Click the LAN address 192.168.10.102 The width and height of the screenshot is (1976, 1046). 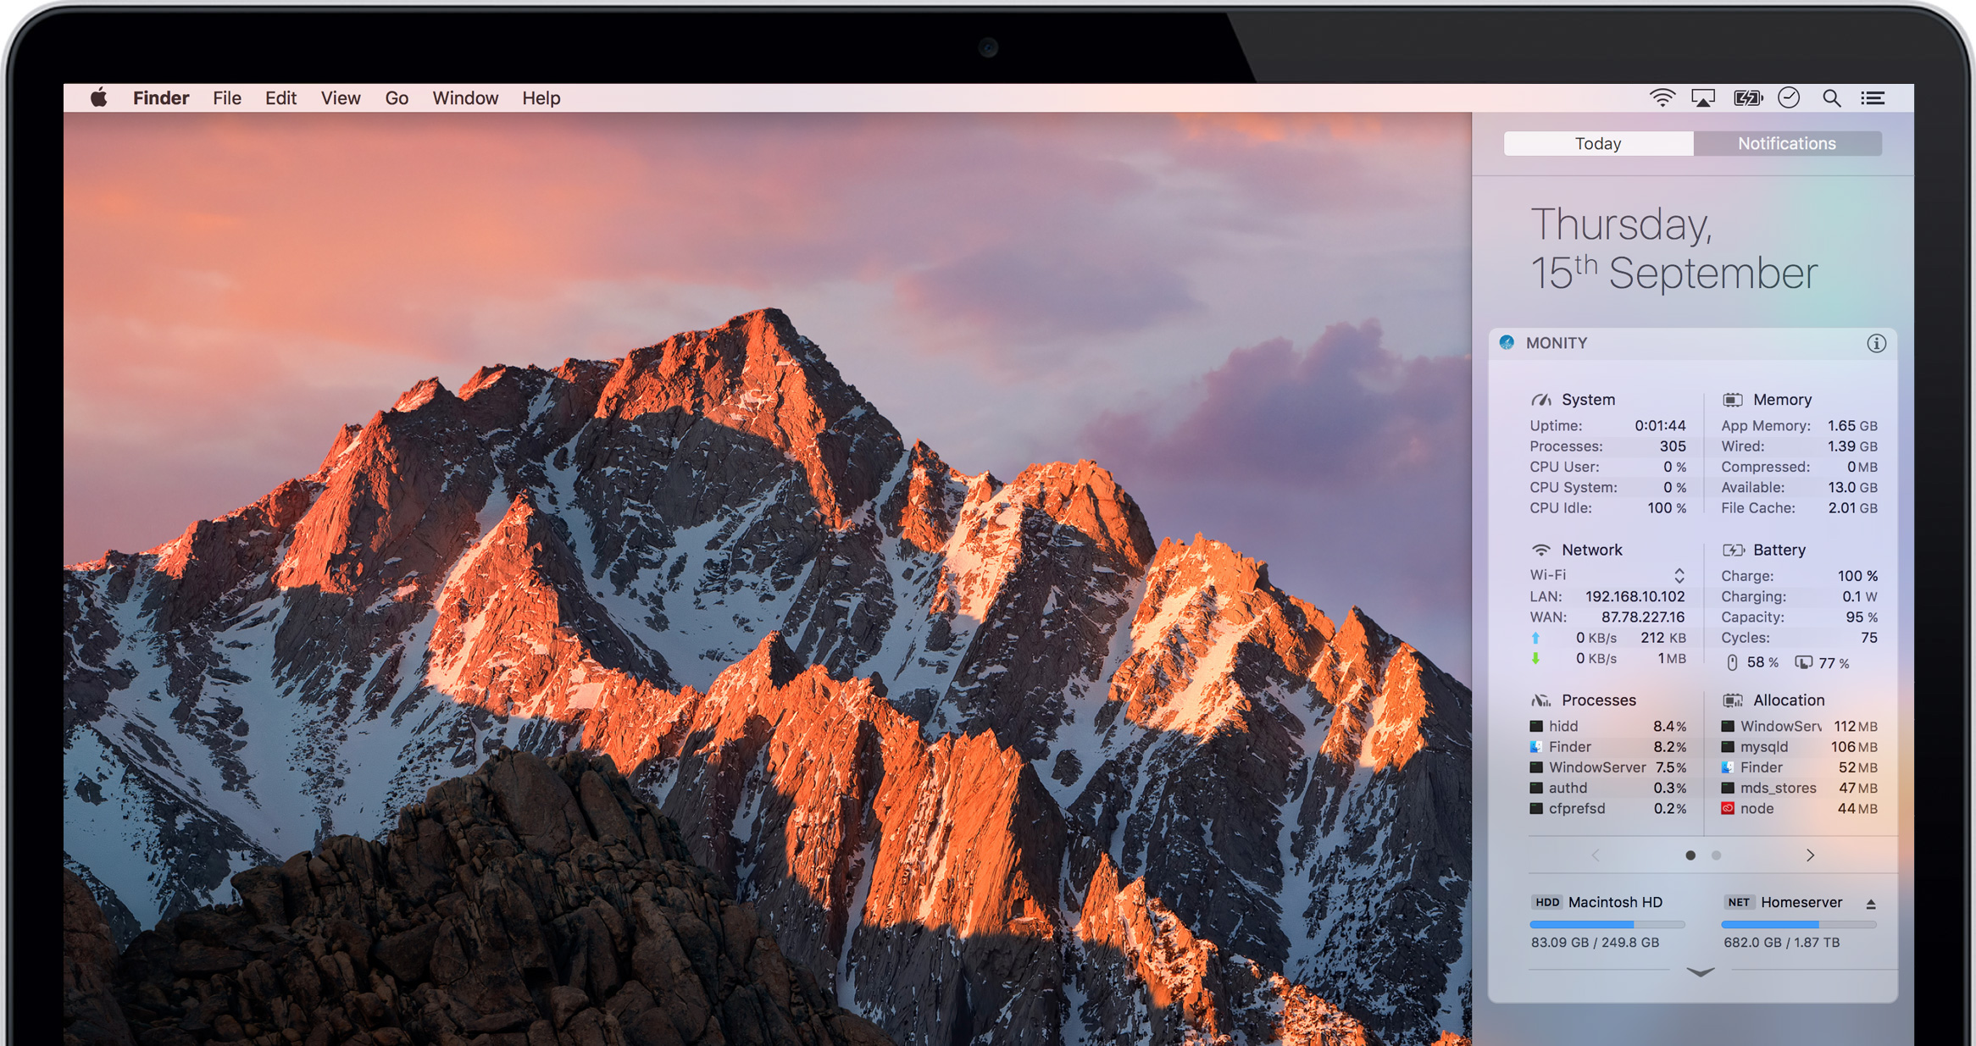[x=1635, y=596]
